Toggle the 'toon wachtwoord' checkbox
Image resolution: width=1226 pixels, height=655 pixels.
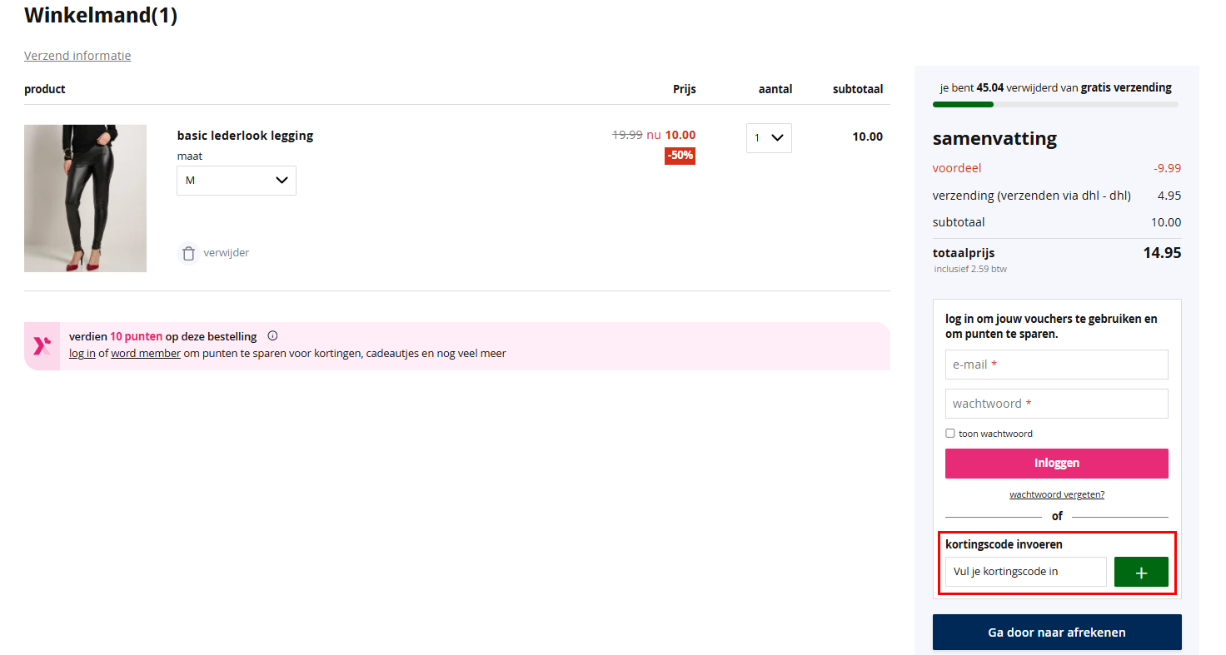(x=950, y=434)
